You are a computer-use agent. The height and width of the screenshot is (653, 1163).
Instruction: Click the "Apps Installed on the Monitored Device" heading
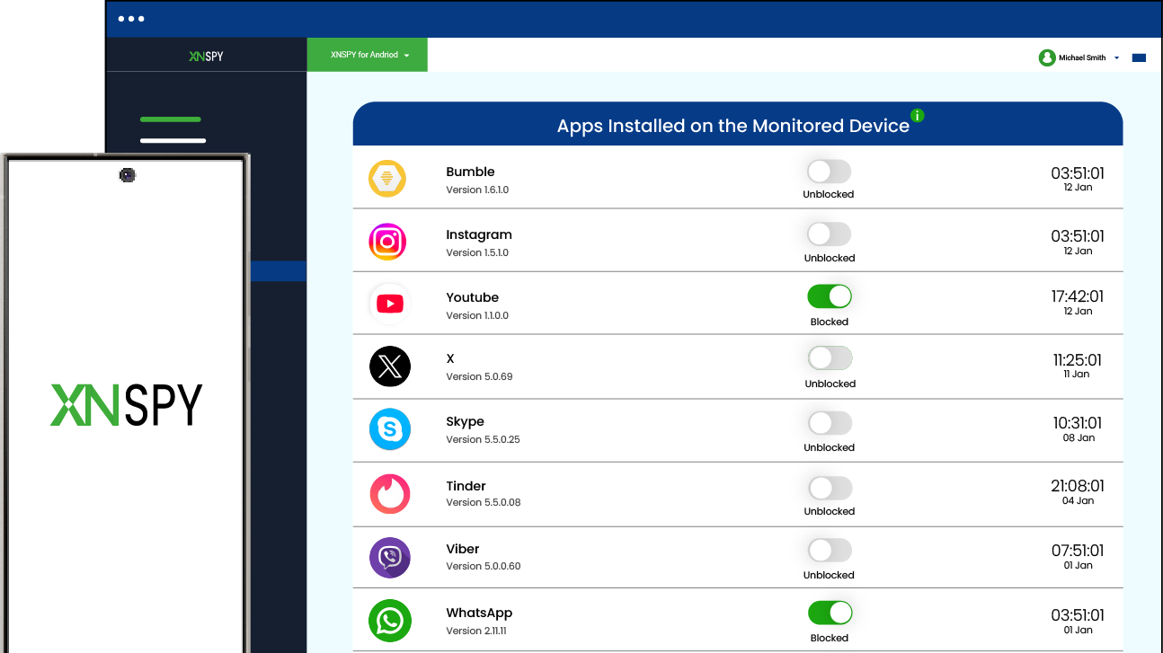coord(733,126)
